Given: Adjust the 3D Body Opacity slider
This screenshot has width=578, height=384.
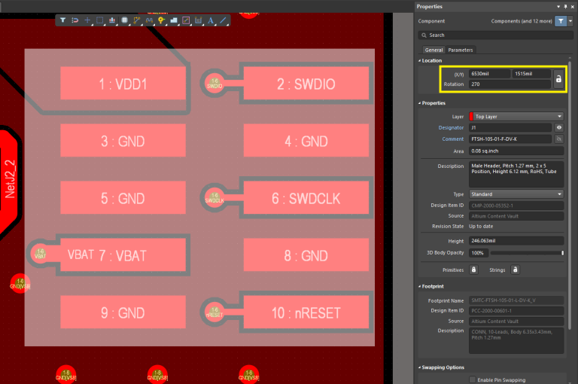Looking at the screenshot, I should coord(526,253).
